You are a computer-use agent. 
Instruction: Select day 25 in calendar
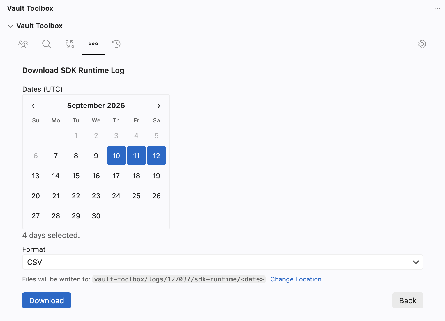(x=136, y=196)
